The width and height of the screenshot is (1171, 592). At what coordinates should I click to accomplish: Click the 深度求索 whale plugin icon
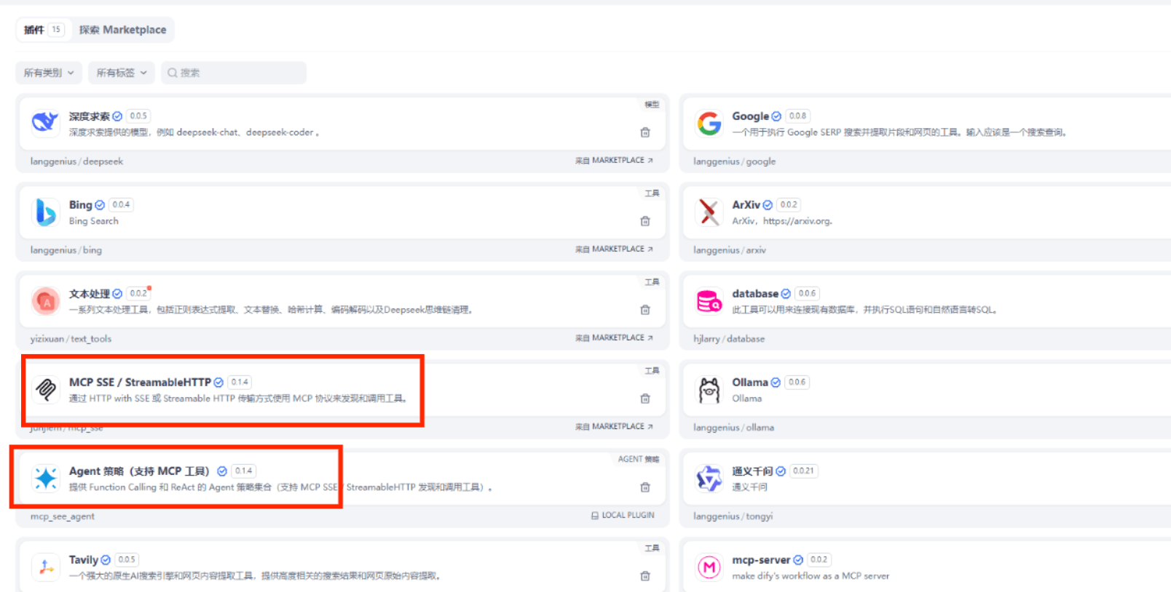click(46, 122)
